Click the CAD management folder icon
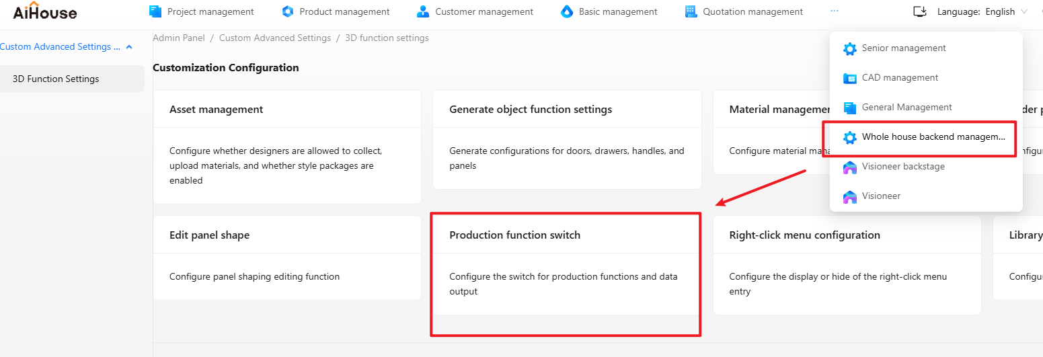The width and height of the screenshot is (1043, 357). click(850, 78)
